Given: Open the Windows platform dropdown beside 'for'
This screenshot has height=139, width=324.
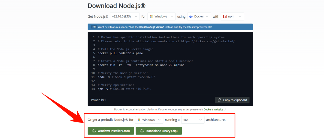Looking at the screenshot, I should pos(161,16).
